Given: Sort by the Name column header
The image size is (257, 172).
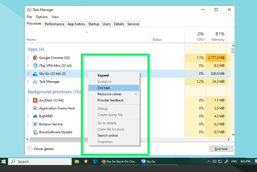Looking at the screenshot, I should coord(88,37).
